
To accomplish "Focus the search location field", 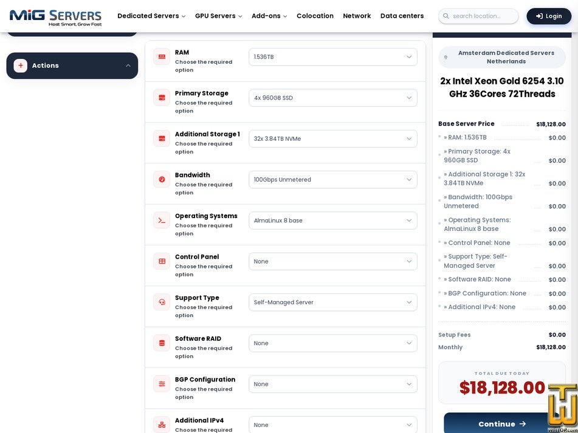I will pos(478,16).
